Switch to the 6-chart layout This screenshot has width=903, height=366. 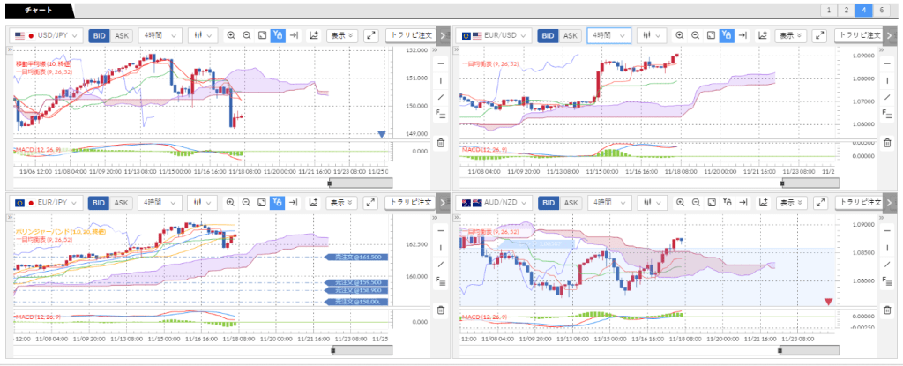[x=882, y=10]
